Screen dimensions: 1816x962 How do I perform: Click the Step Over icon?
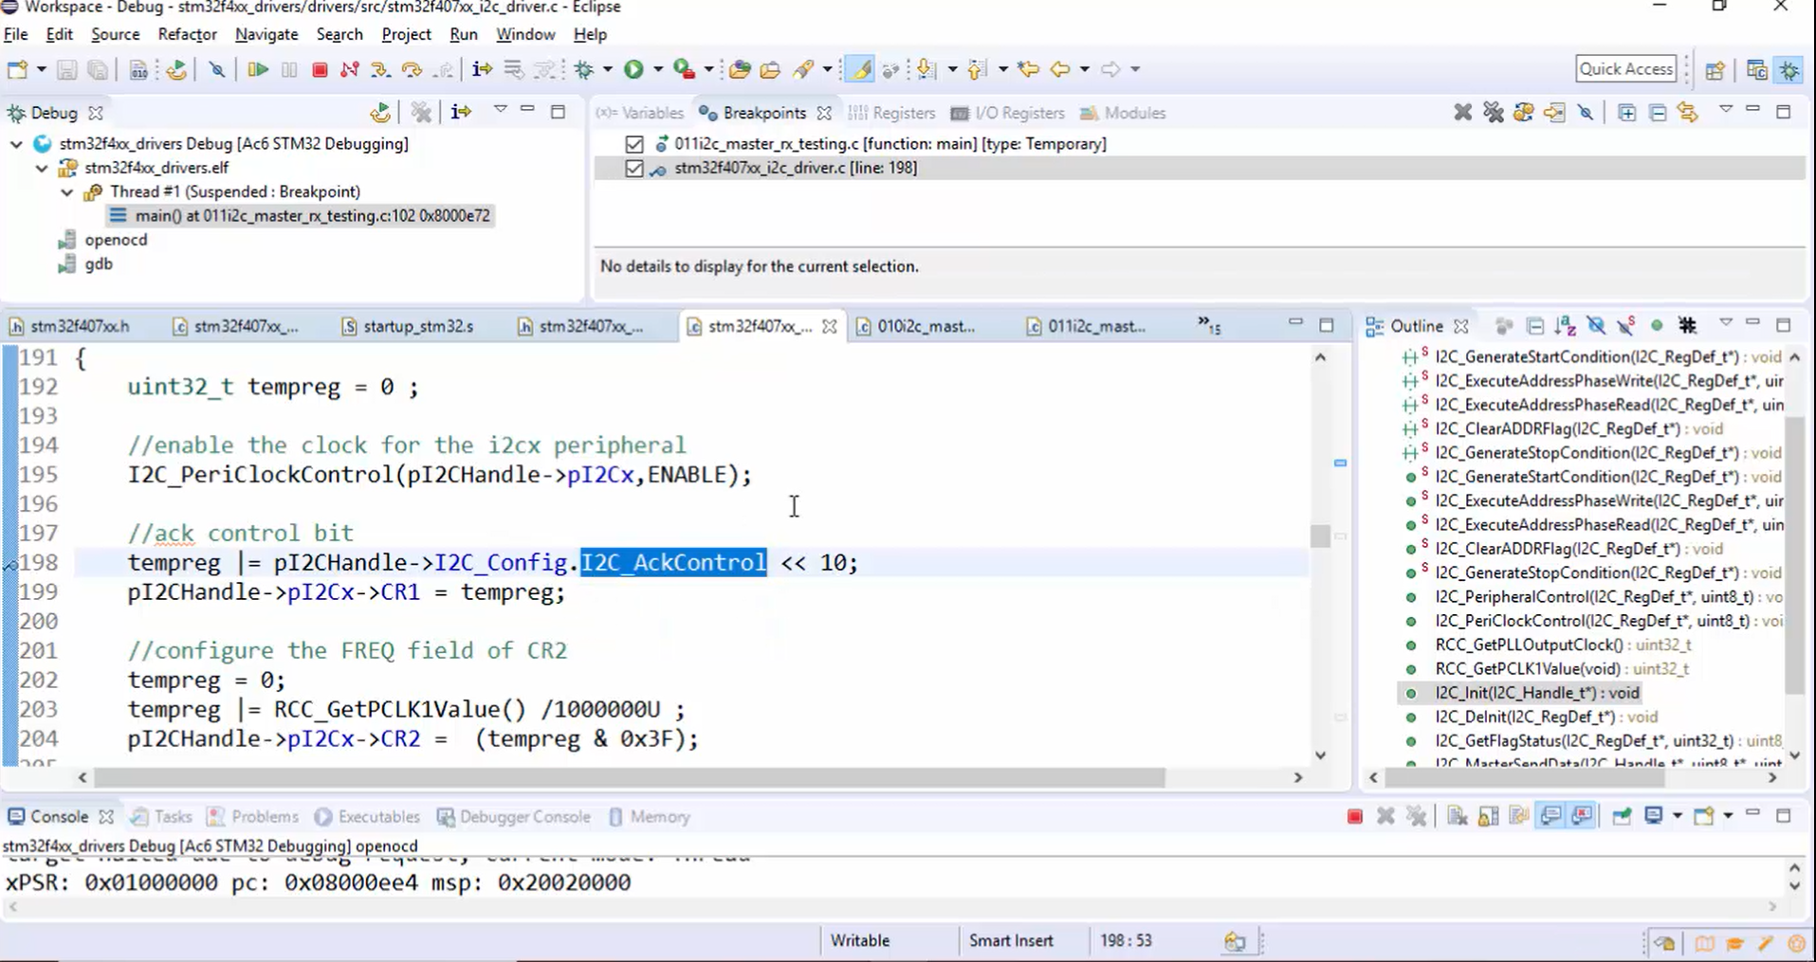point(412,69)
